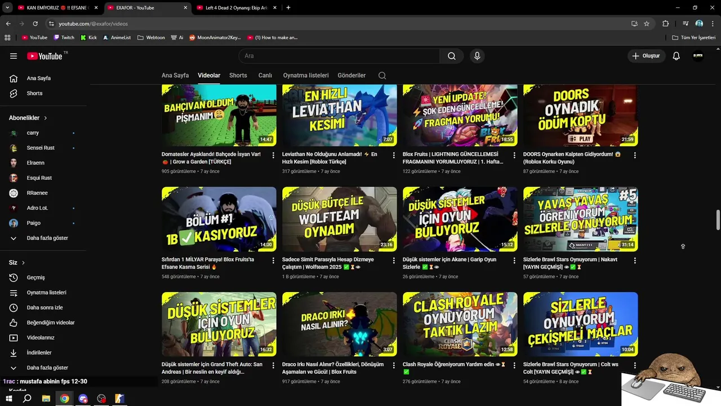Open the Twitch bookmark
The height and width of the screenshot is (406, 721).
point(64,38)
